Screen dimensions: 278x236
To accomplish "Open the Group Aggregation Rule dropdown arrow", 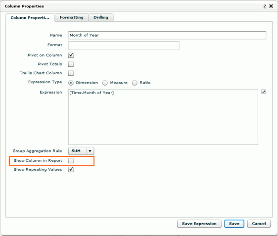I will point(90,151).
